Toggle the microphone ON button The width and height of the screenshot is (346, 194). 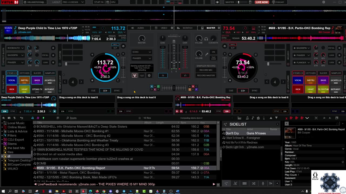pos(214,52)
